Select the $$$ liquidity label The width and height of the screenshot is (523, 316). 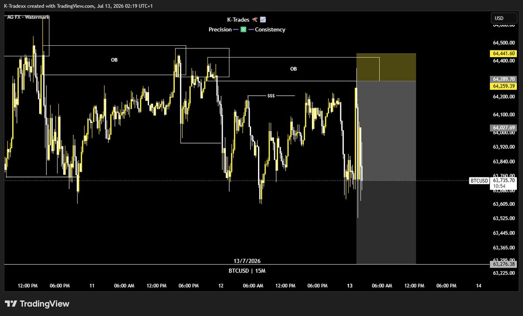point(271,95)
